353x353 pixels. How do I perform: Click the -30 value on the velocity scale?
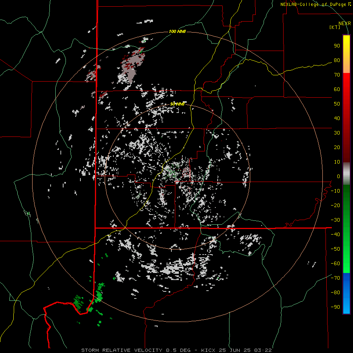pyautogui.click(x=335, y=220)
